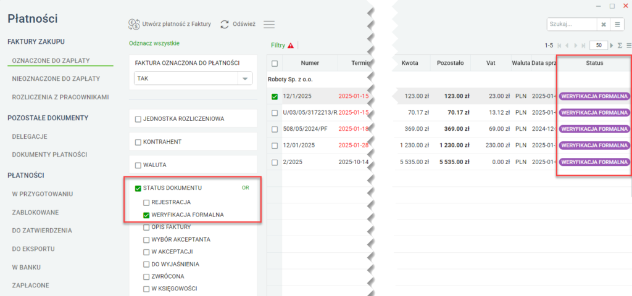Open ZAPŁACONE payments
Screen dimensions: 632x296
click(31, 286)
